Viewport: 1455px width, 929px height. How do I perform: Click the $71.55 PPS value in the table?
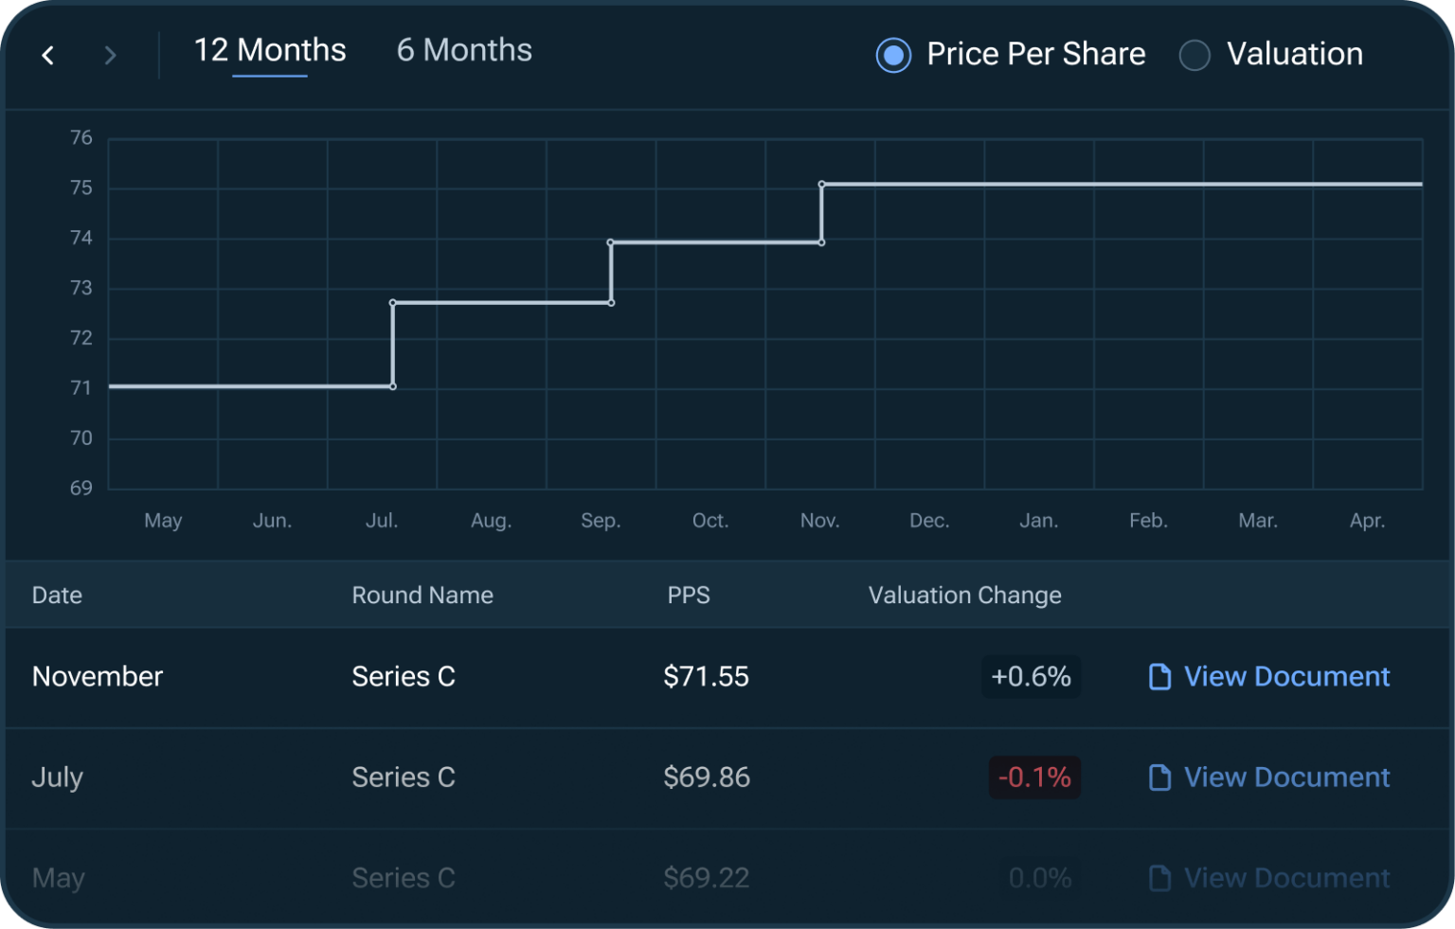coord(706,676)
